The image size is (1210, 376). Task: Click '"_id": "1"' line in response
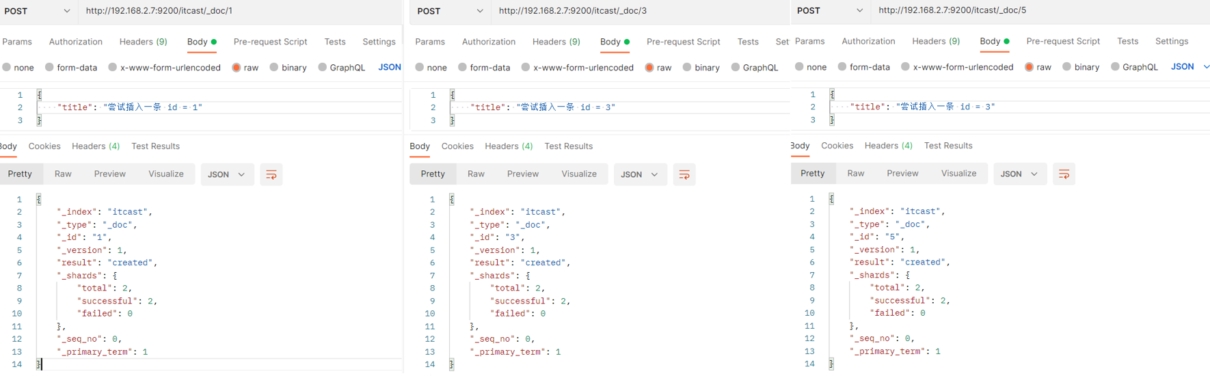(x=85, y=237)
